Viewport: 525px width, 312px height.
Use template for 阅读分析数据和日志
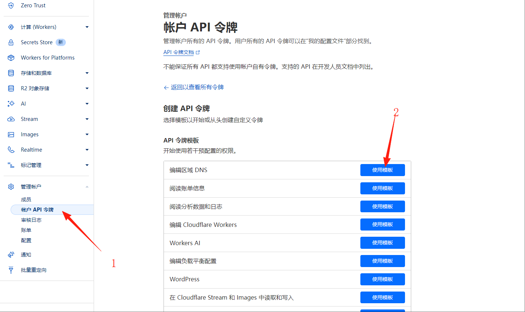383,206
